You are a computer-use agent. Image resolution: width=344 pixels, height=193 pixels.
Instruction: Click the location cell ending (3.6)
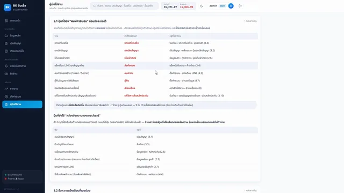pyautogui.click(x=189, y=43)
